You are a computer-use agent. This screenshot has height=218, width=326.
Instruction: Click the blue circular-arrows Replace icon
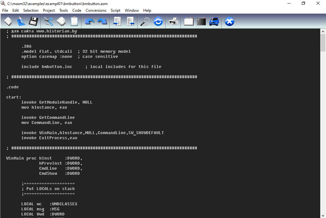point(158,22)
